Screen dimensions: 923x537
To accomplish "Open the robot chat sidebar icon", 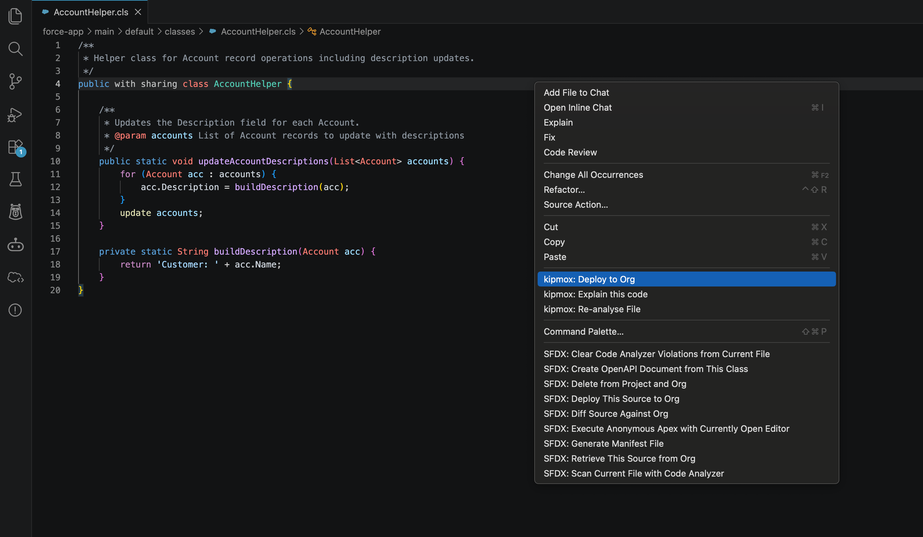I will (x=15, y=245).
